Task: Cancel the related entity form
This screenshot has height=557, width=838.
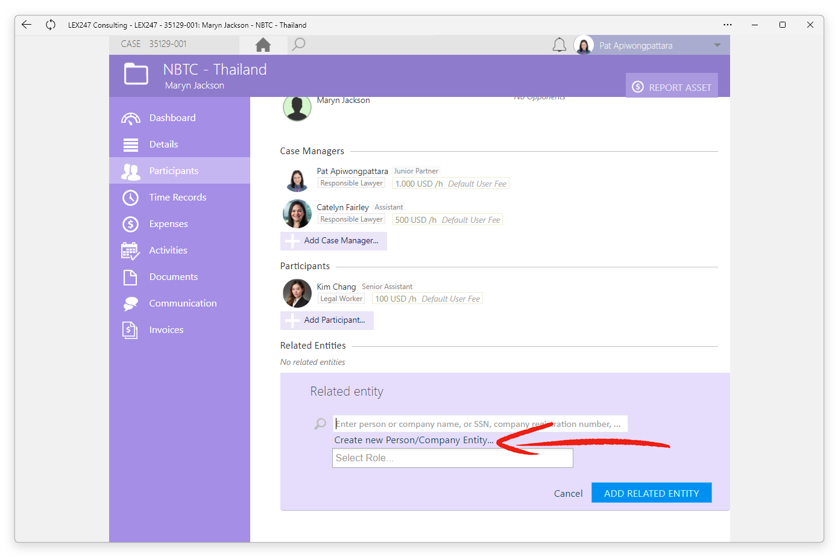Action: point(568,493)
